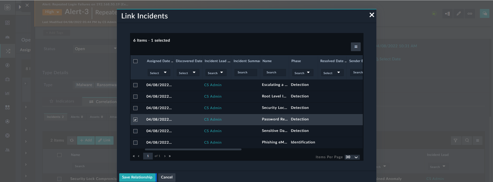The image size is (493, 182).
Task: Go to the previous page arrow
Action: click(x=138, y=156)
